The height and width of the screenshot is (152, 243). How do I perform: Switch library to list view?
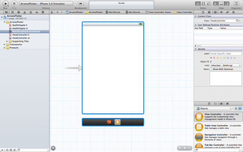click(x=240, y=109)
